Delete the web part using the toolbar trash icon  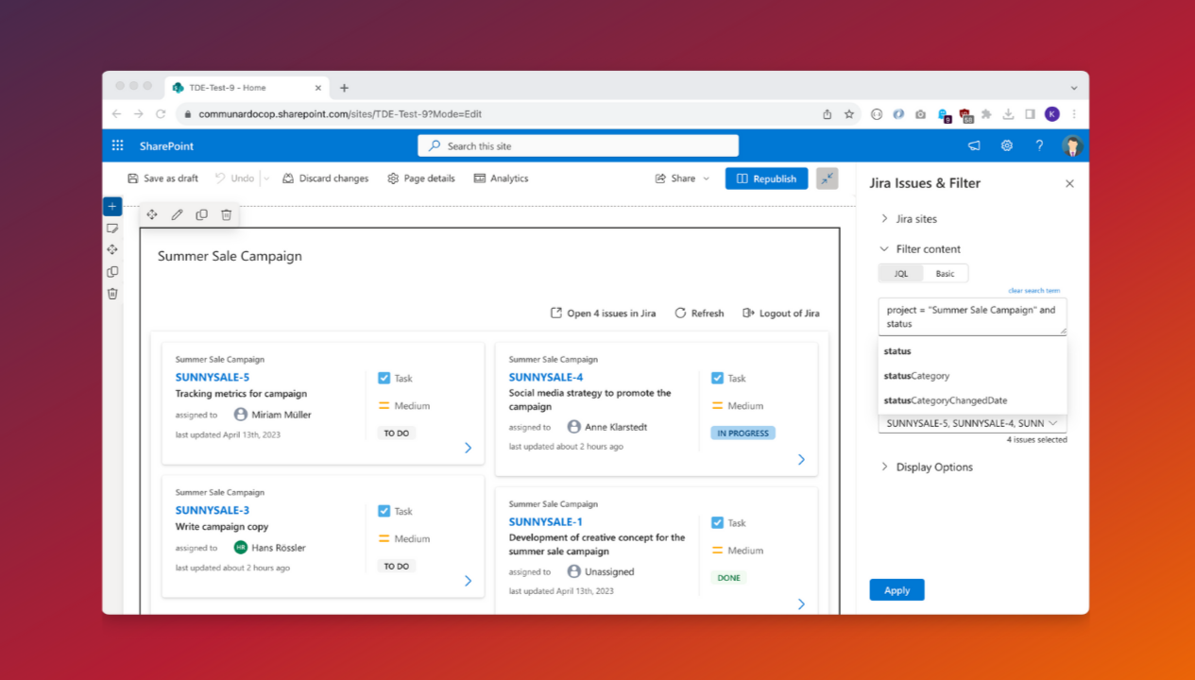pyautogui.click(x=227, y=215)
